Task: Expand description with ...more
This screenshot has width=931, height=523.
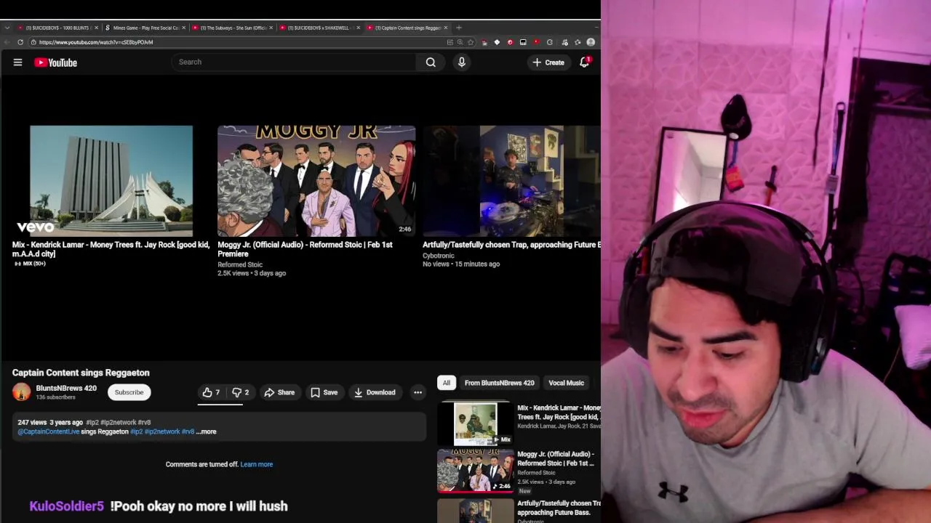Action: 207,431
